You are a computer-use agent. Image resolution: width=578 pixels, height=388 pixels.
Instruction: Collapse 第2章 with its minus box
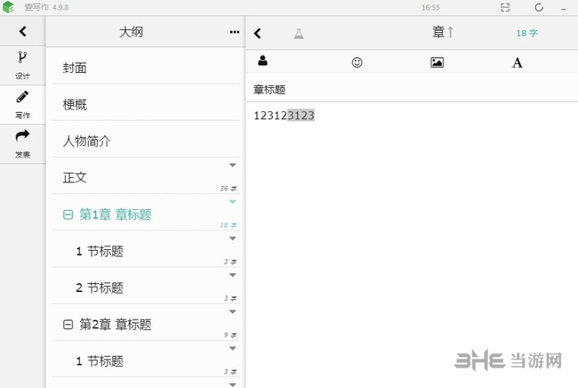68,325
